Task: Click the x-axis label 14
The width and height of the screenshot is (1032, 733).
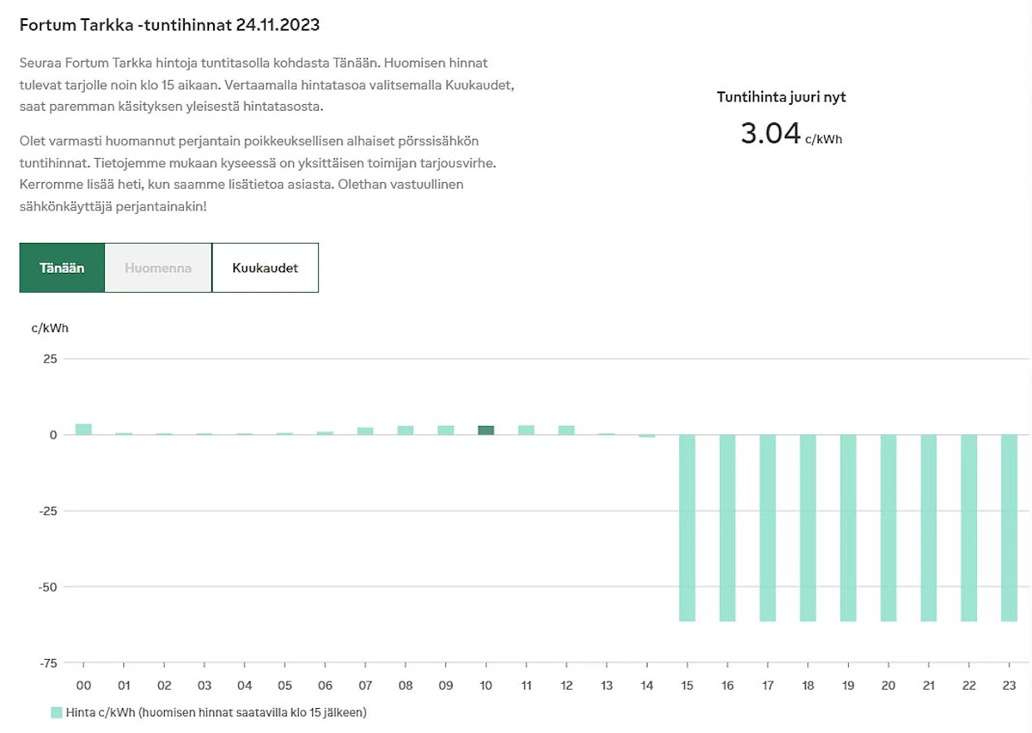Action: click(647, 686)
